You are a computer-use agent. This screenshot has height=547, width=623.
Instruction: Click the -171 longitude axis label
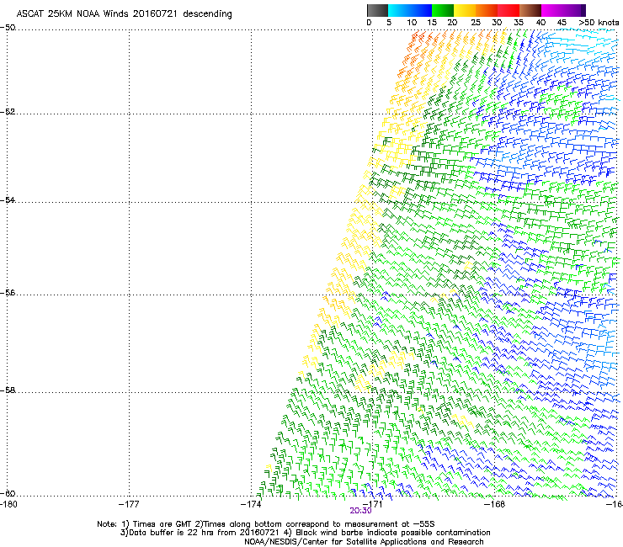(x=372, y=504)
